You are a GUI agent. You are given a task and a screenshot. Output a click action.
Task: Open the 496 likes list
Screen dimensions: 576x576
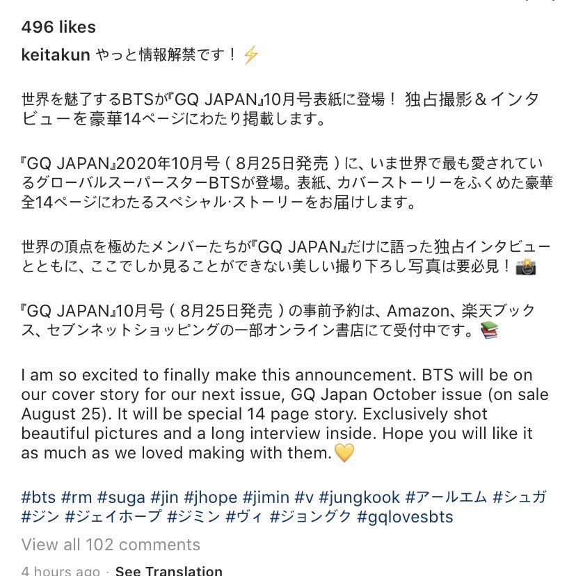[x=58, y=27]
